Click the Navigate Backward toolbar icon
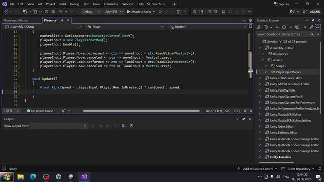Screen dimensions: 324x182 click(6, 12)
